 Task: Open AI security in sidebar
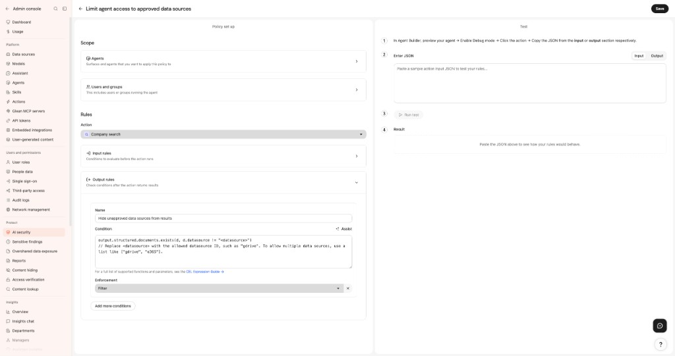(x=34, y=232)
